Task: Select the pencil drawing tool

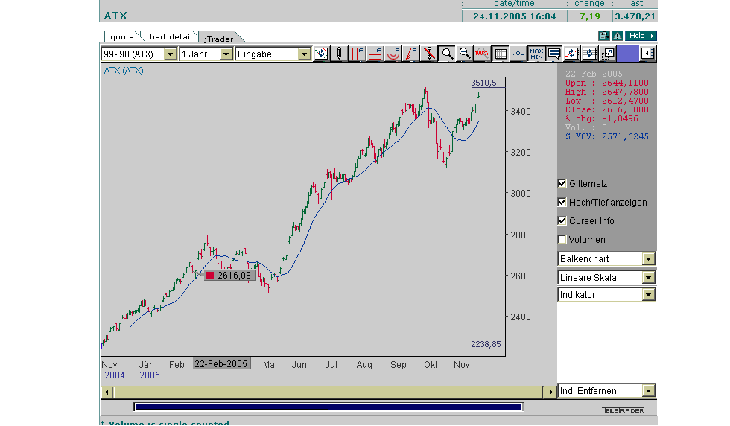Action: [x=340, y=54]
